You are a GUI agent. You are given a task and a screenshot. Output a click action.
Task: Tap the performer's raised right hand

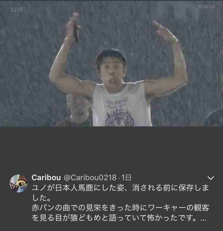pos(165,32)
